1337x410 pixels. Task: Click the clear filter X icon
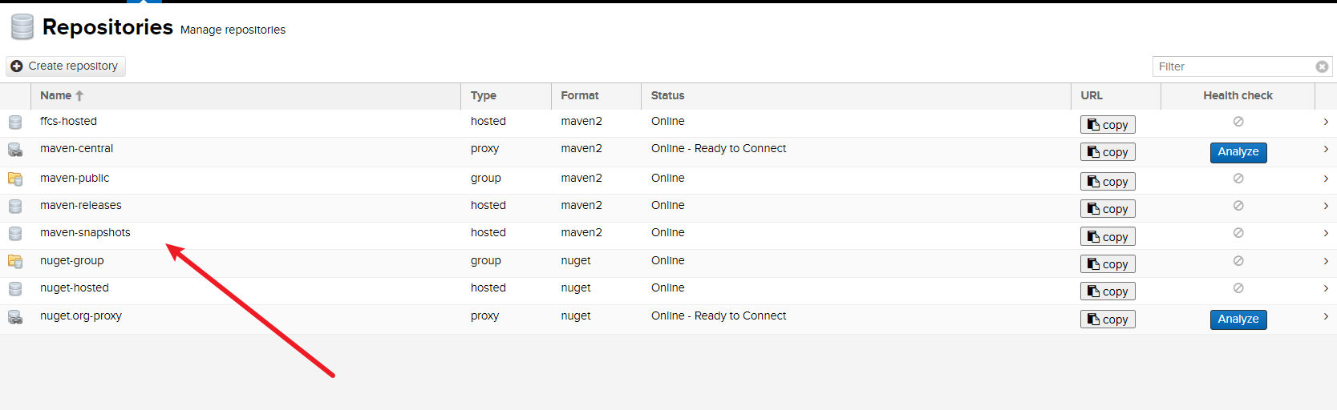coord(1322,66)
